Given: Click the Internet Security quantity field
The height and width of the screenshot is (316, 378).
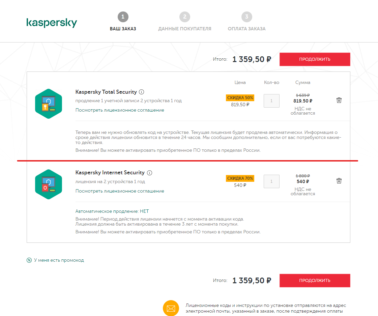Looking at the screenshot, I should point(271,181).
